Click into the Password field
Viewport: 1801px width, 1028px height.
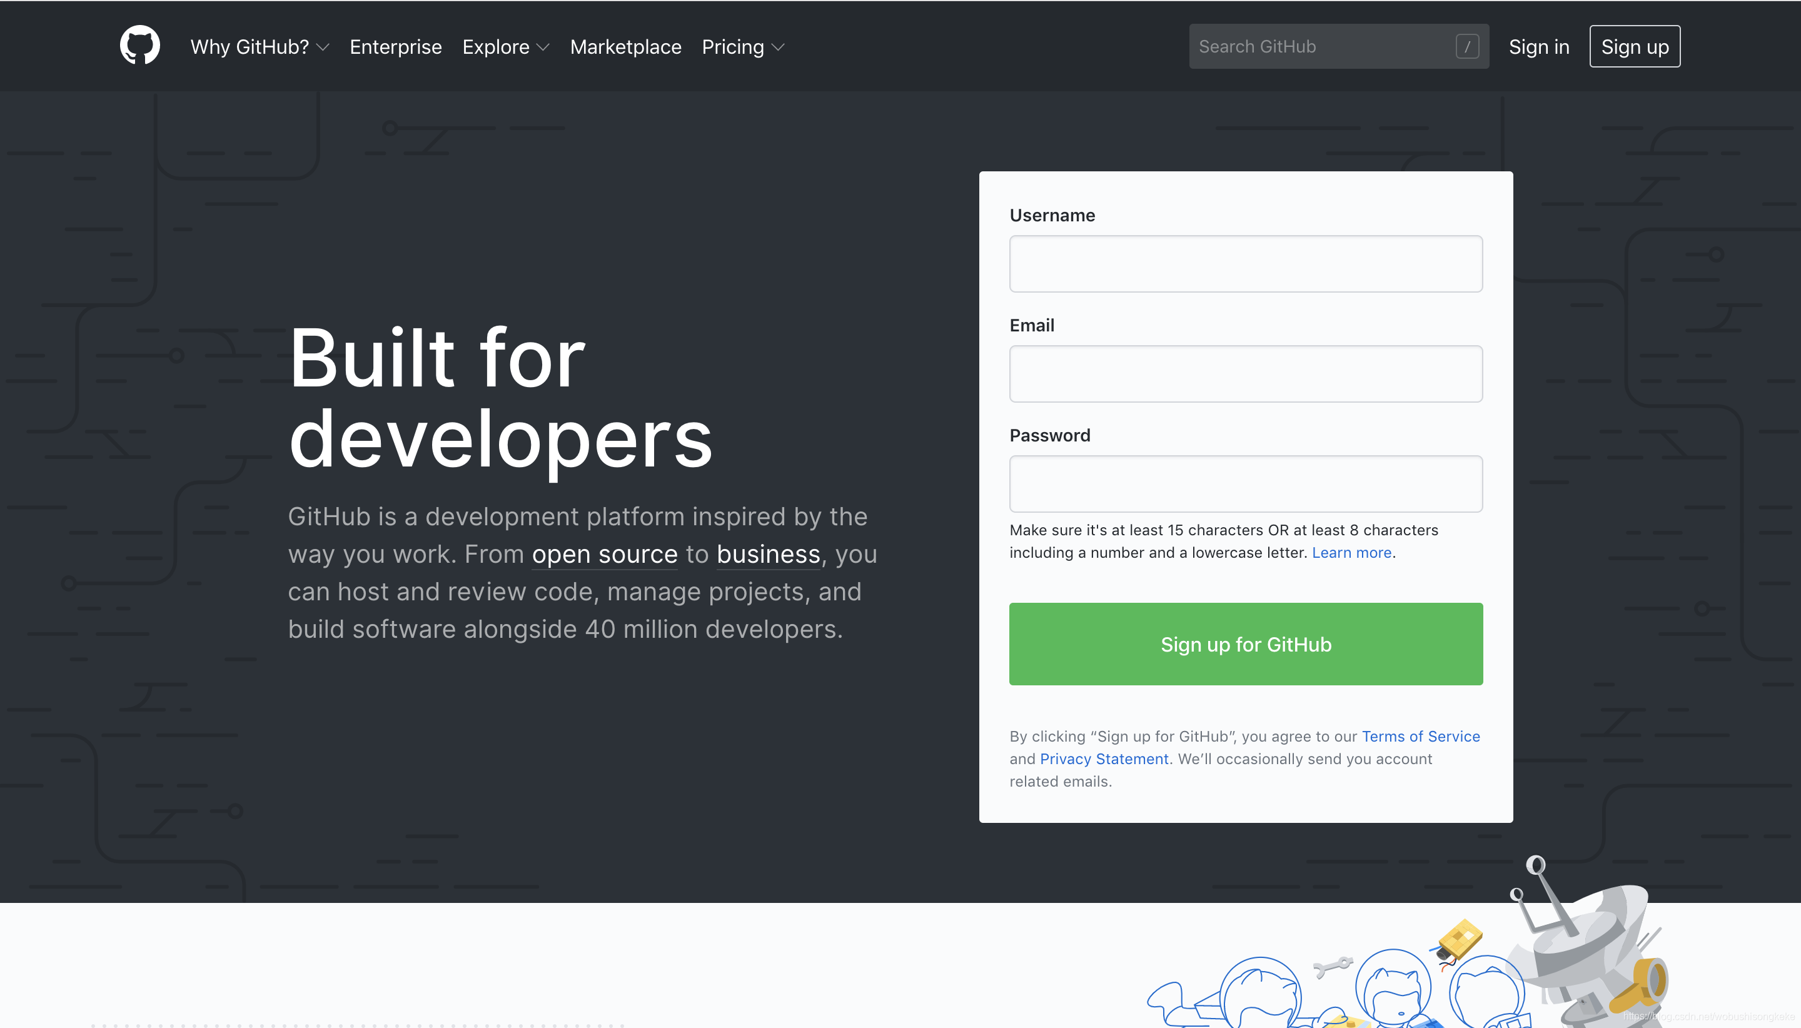click(x=1244, y=483)
